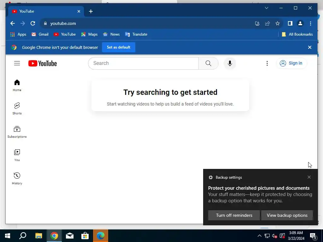Open Microsoft Store from taskbar

[x=85, y=236]
